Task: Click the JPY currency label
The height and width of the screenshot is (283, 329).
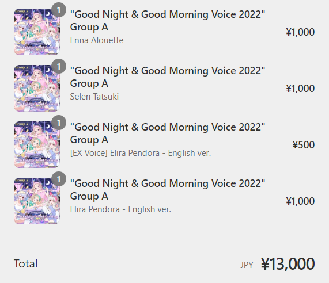Action: [x=247, y=265]
